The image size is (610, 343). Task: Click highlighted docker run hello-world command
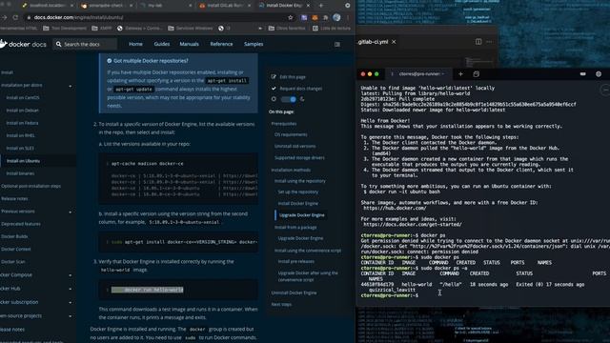pyautogui.click(x=148, y=290)
